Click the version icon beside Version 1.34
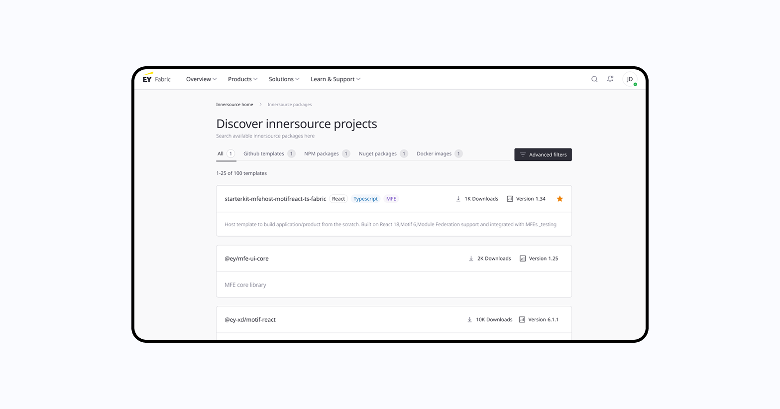The width and height of the screenshot is (780, 409). [510, 198]
